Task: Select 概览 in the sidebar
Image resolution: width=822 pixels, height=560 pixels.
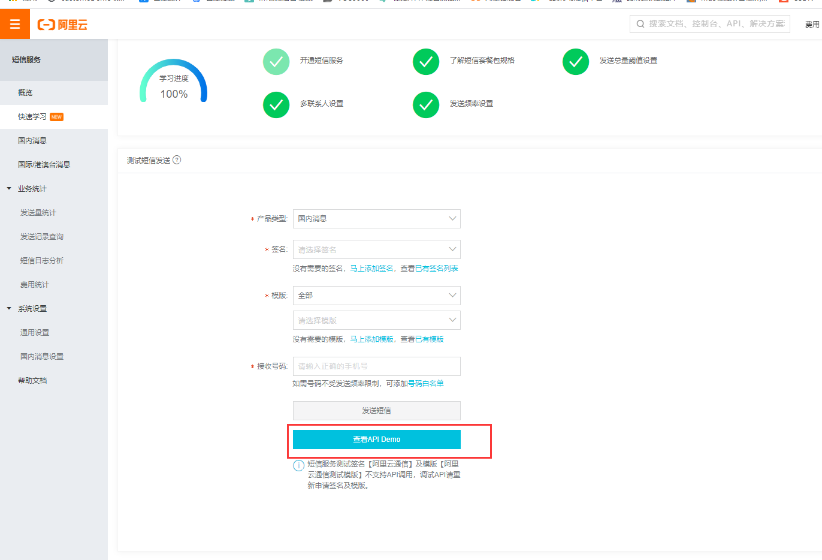Action: coord(25,92)
